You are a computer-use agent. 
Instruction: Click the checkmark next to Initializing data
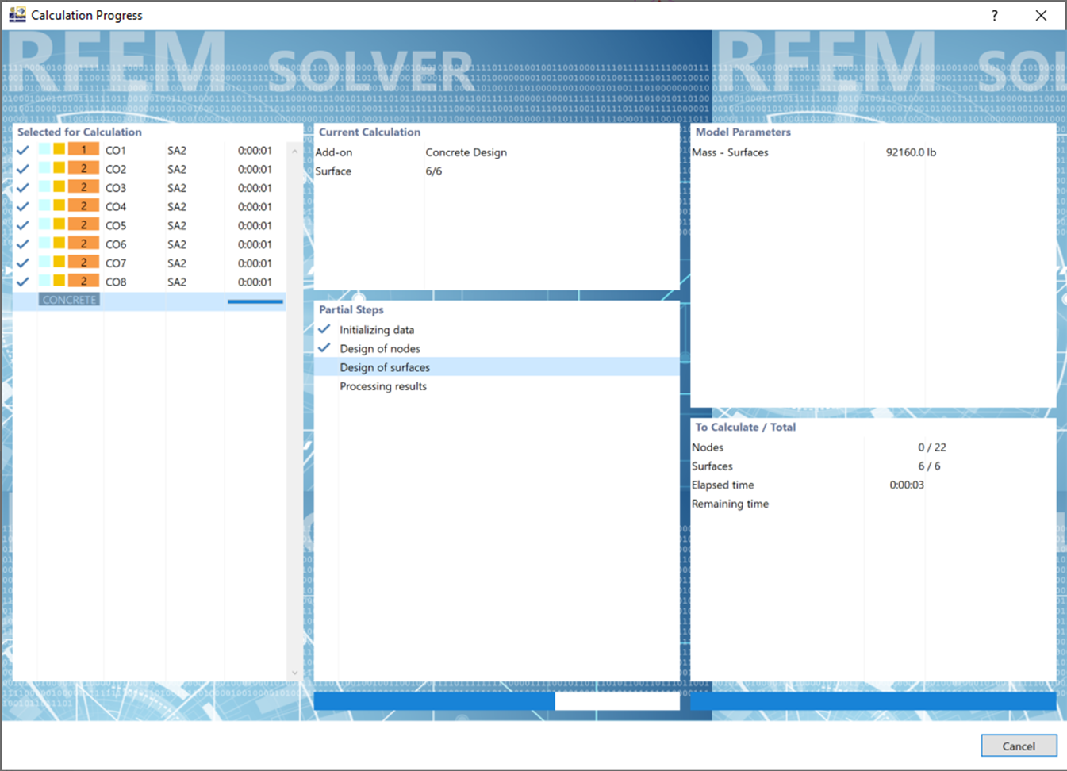click(x=324, y=329)
